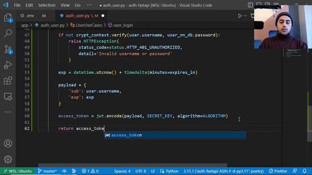Viewport: 312px width, 175px height.
Task: Select the auth_user.py tab
Action: tap(78, 16)
